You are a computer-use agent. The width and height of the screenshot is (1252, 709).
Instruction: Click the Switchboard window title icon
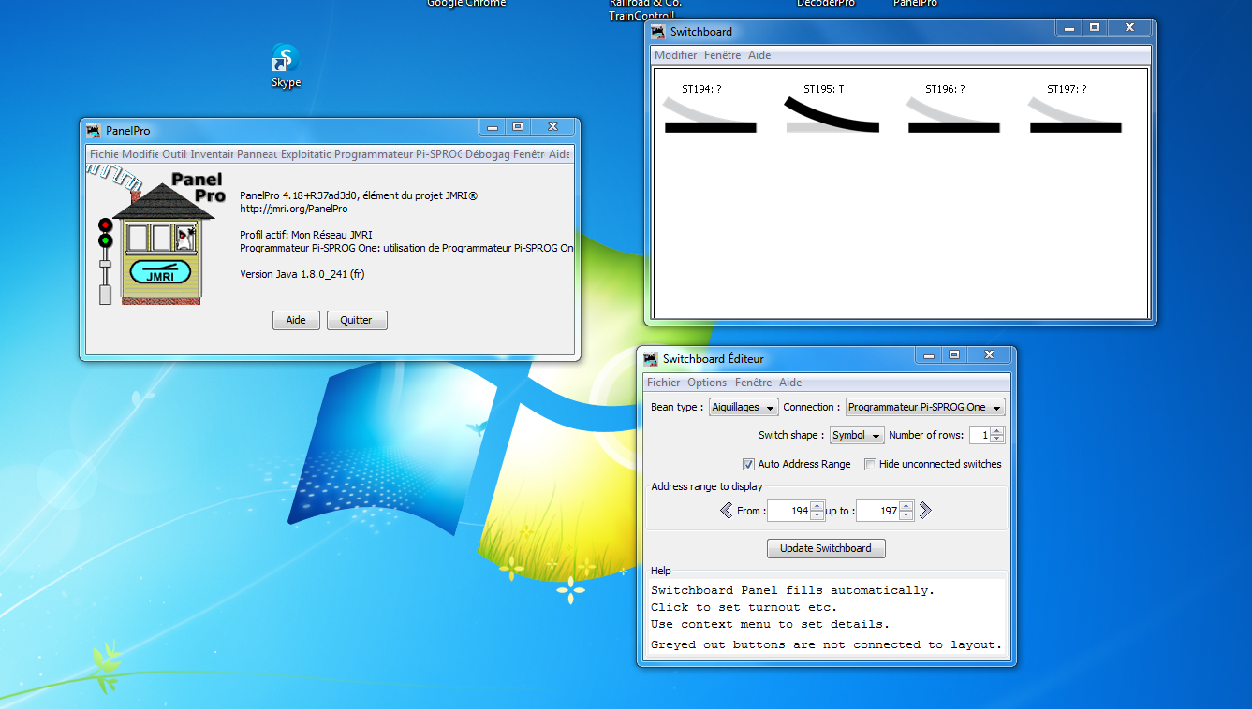(658, 32)
